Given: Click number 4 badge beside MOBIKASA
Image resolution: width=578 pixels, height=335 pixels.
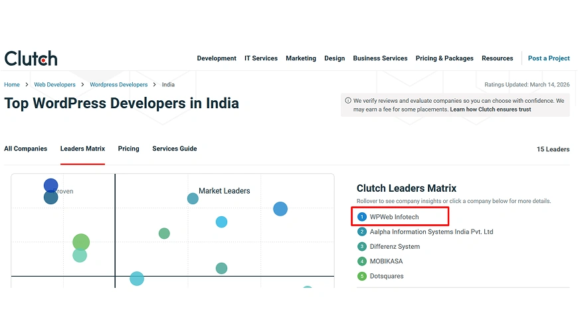Looking at the screenshot, I should point(362,261).
